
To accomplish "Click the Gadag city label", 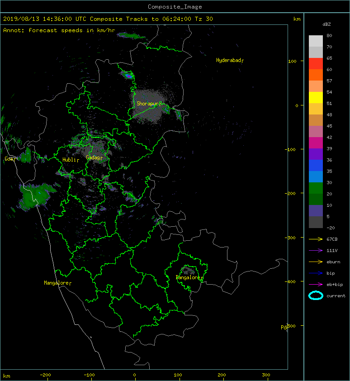I will click(x=93, y=158).
